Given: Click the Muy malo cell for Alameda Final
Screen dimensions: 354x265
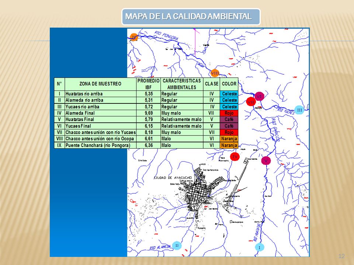Looking at the screenshot, I should [182, 113].
